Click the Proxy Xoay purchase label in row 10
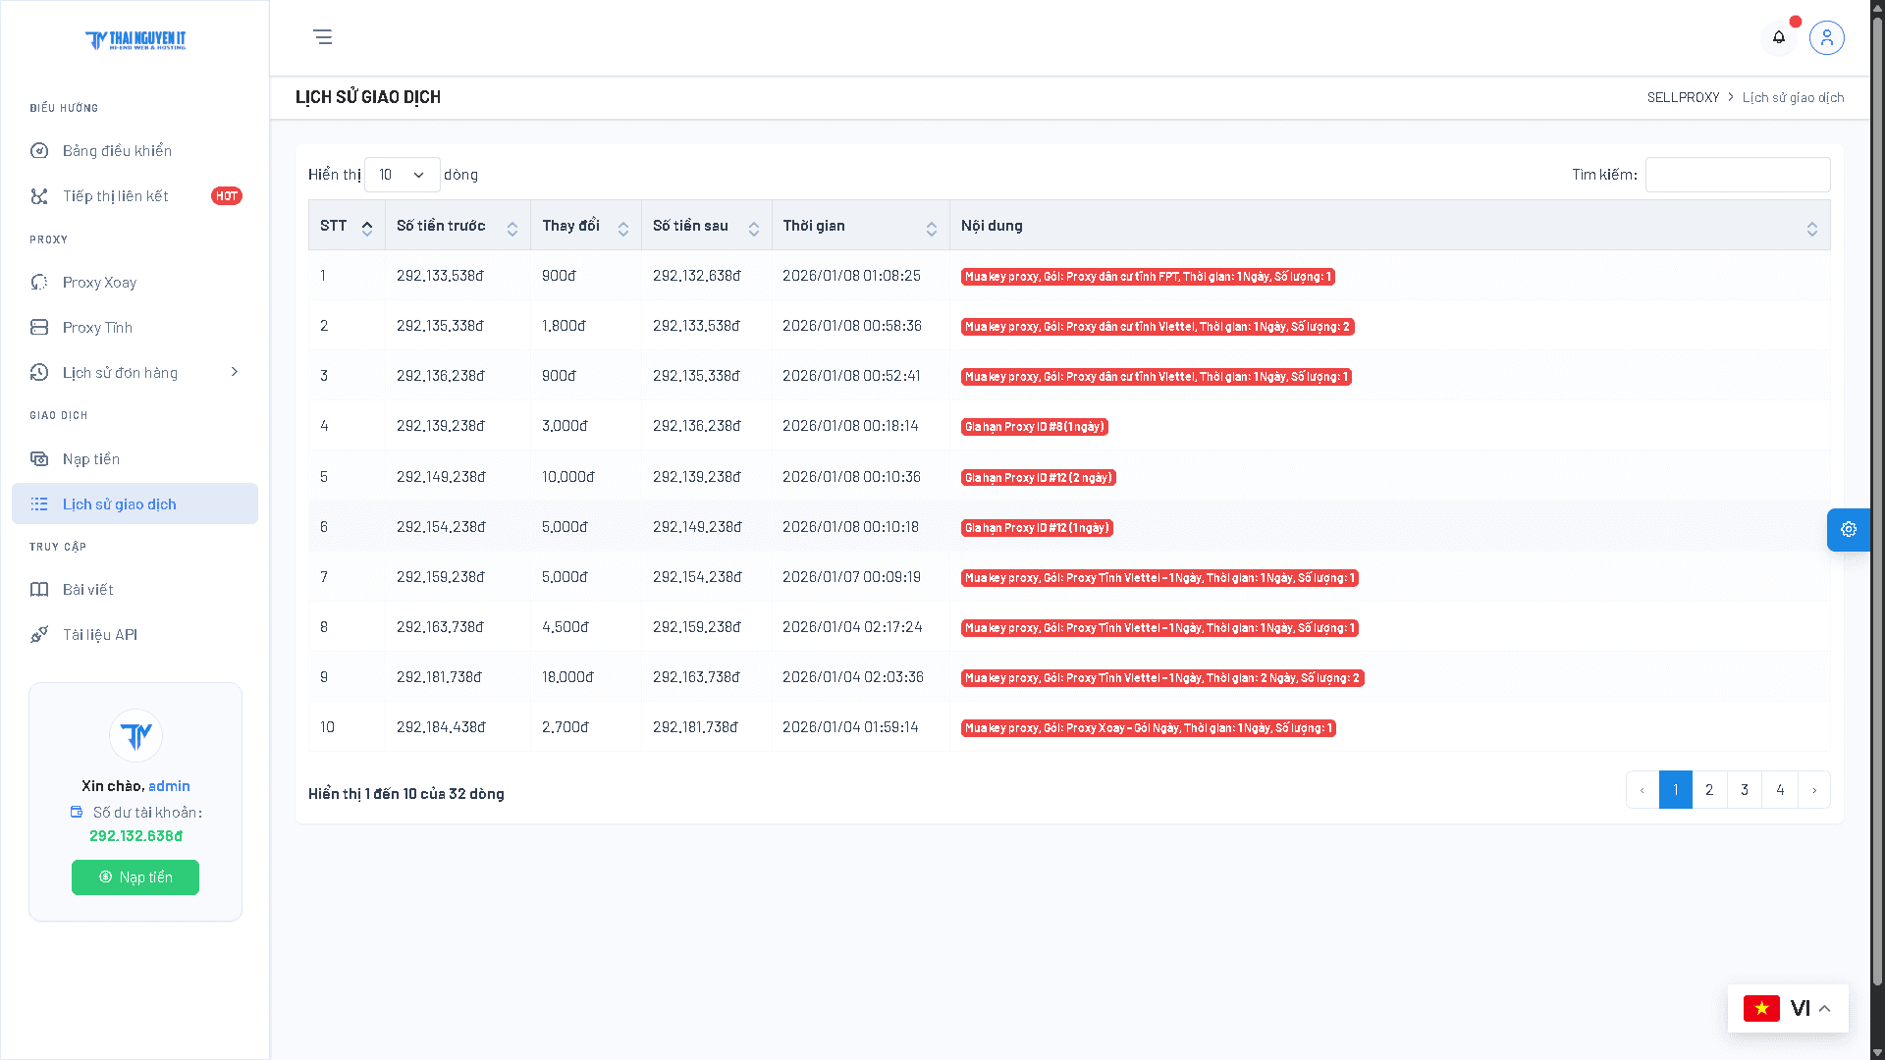The width and height of the screenshot is (1885, 1060). (x=1149, y=728)
